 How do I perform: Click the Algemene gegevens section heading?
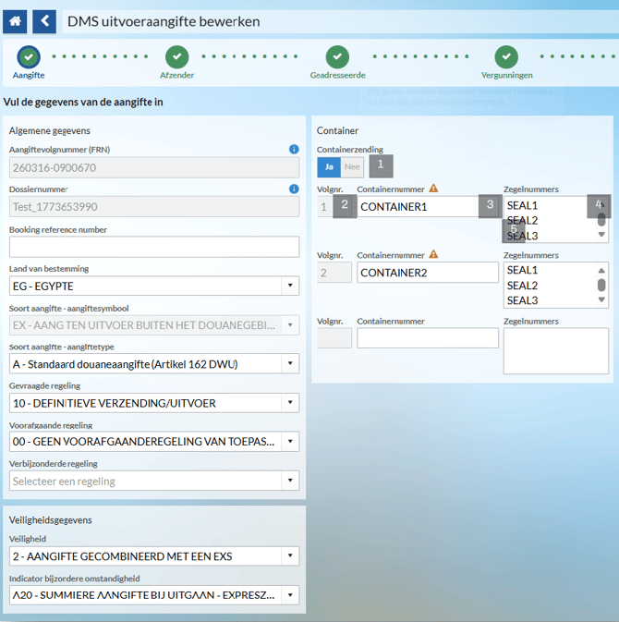[x=50, y=130]
